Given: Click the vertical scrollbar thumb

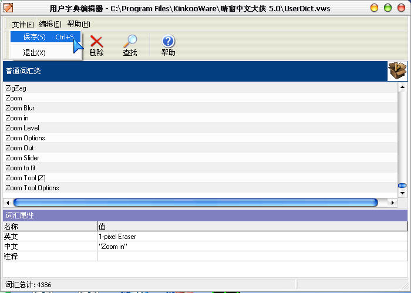Looking at the screenshot, I should pyautogui.click(x=402, y=186).
